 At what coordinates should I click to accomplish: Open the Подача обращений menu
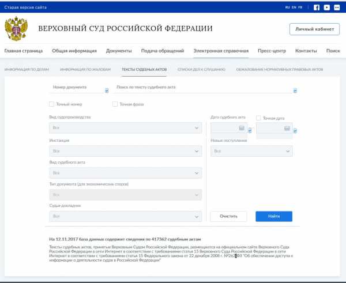163,51
